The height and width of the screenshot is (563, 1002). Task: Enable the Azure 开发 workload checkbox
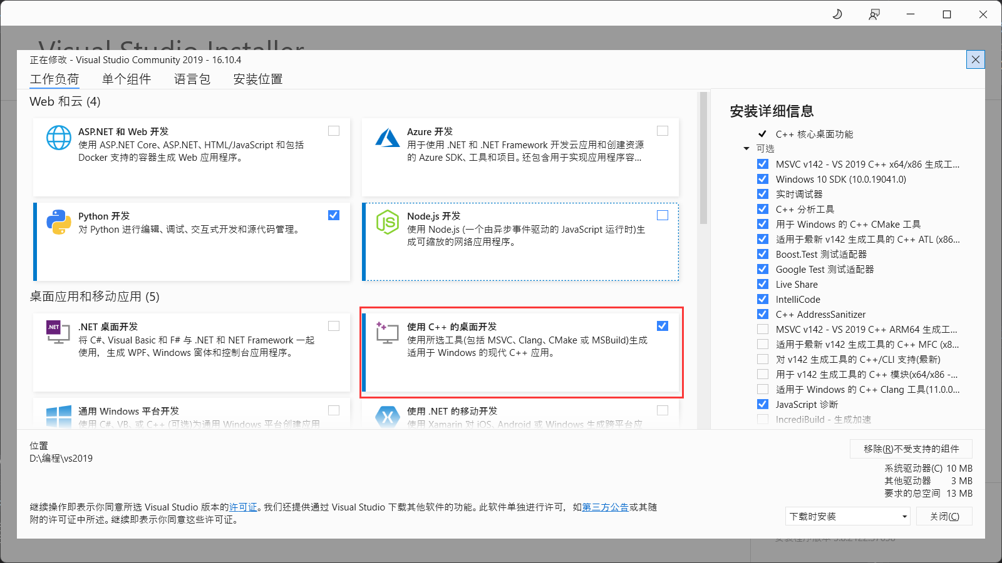pyautogui.click(x=663, y=131)
